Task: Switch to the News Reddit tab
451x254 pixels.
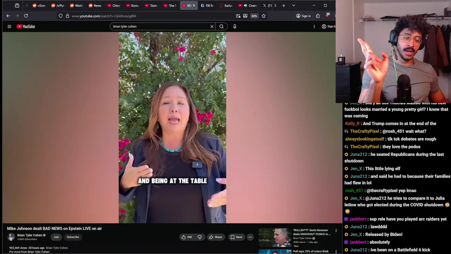Action: (x=95, y=6)
